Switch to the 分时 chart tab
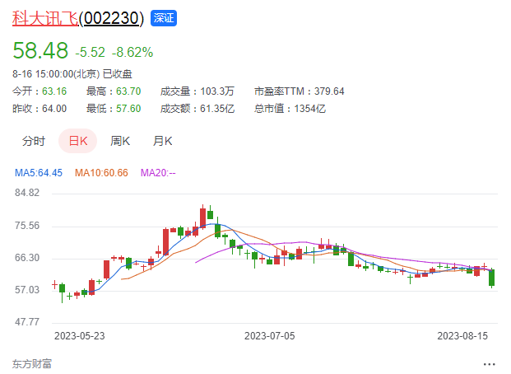 pyautogui.click(x=34, y=141)
